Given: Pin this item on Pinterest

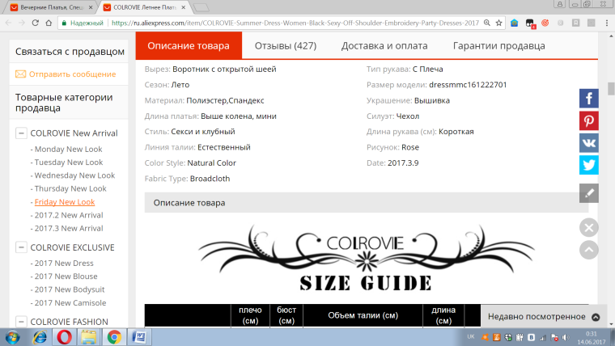Looking at the screenshot, I should 589,120.
